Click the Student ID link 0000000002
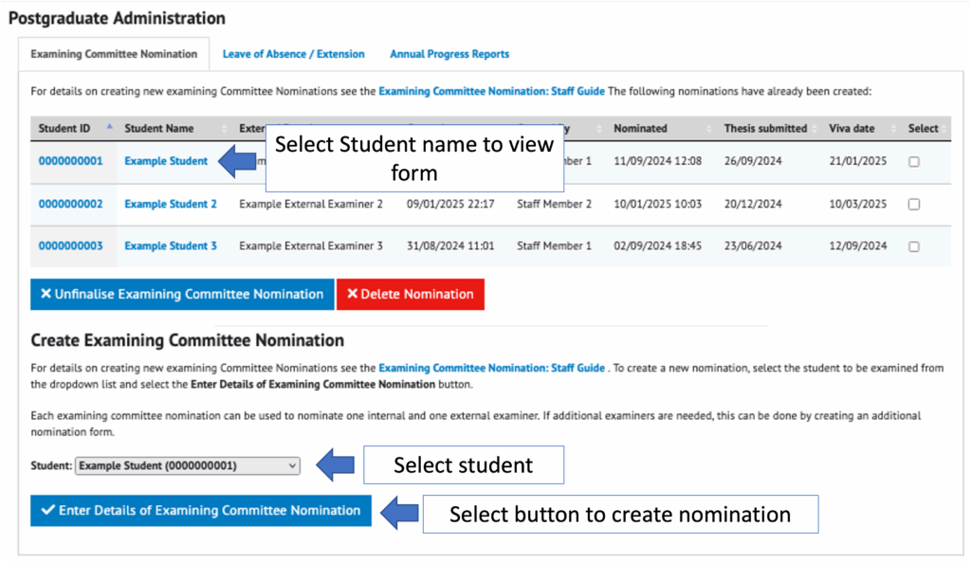The image size is (971, 563). pos(71,203)
